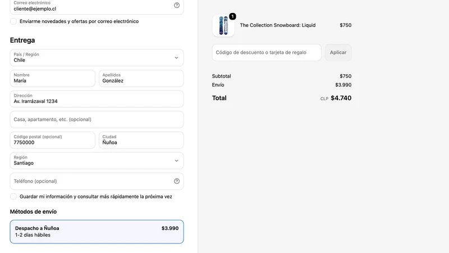The width and height of the screenshot is (449, 253).
Task: Click the phone field help question-mark icon
Action: [x=177, y=181]
